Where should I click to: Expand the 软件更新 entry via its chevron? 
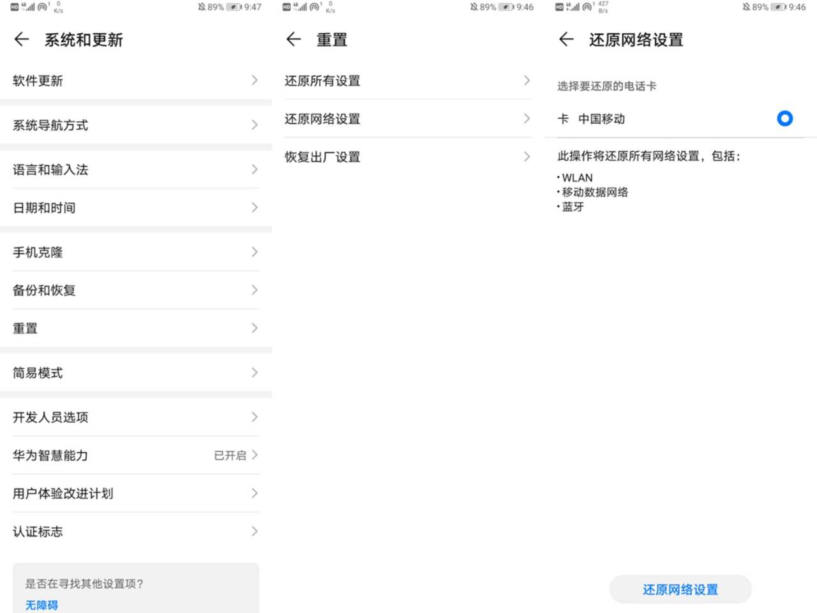pos(254,80)
